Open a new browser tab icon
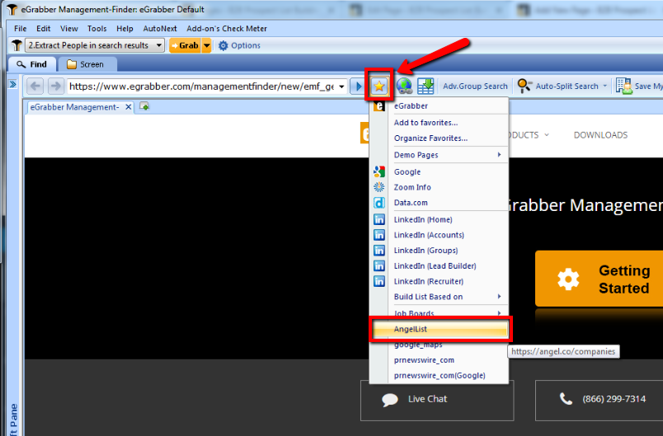Viewport: 663px width, 436px height. (144, 106)
